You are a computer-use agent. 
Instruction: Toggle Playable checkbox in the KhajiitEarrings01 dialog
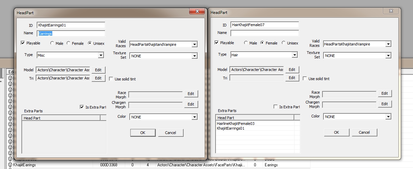(x=23, y=43)
